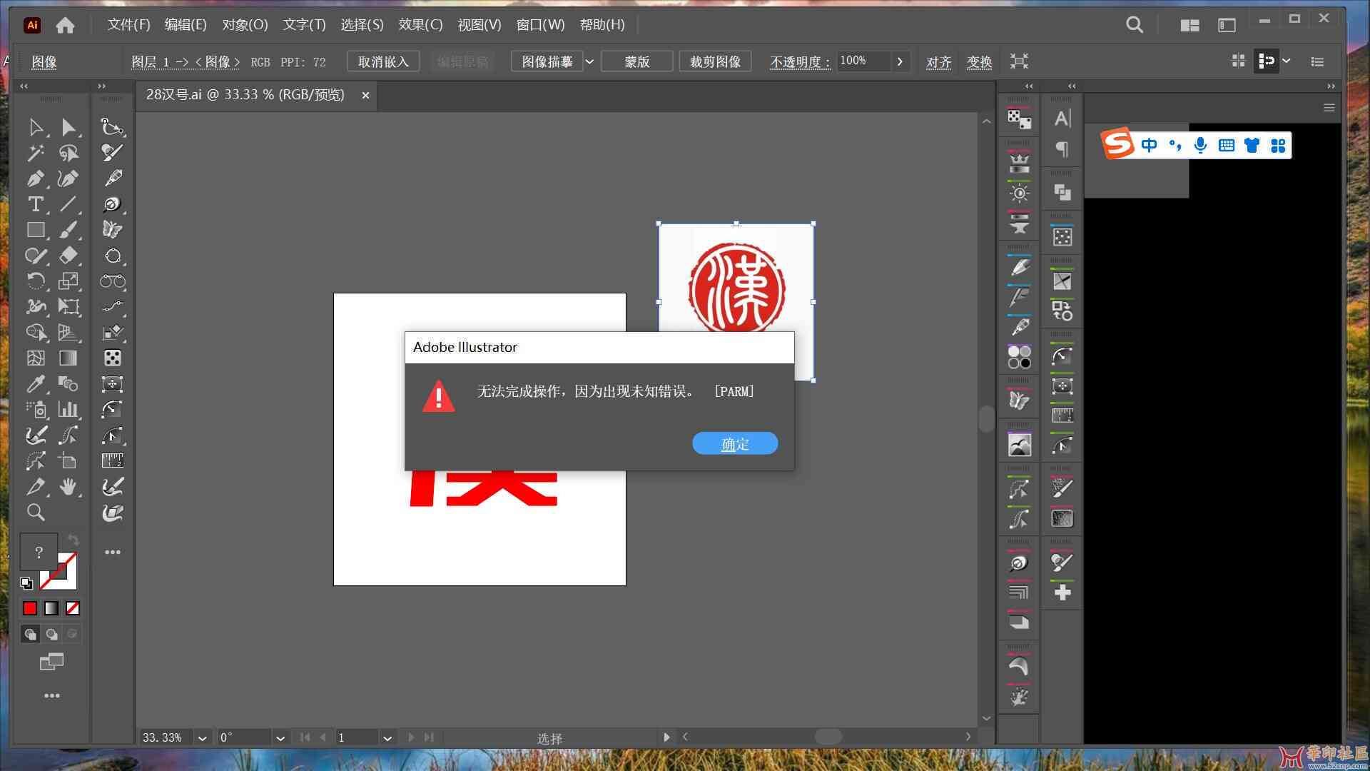The height and width of the screenshot is (771, 1370).
Task: Select the Zoom tool in toolbar
Action: (35, 512)
